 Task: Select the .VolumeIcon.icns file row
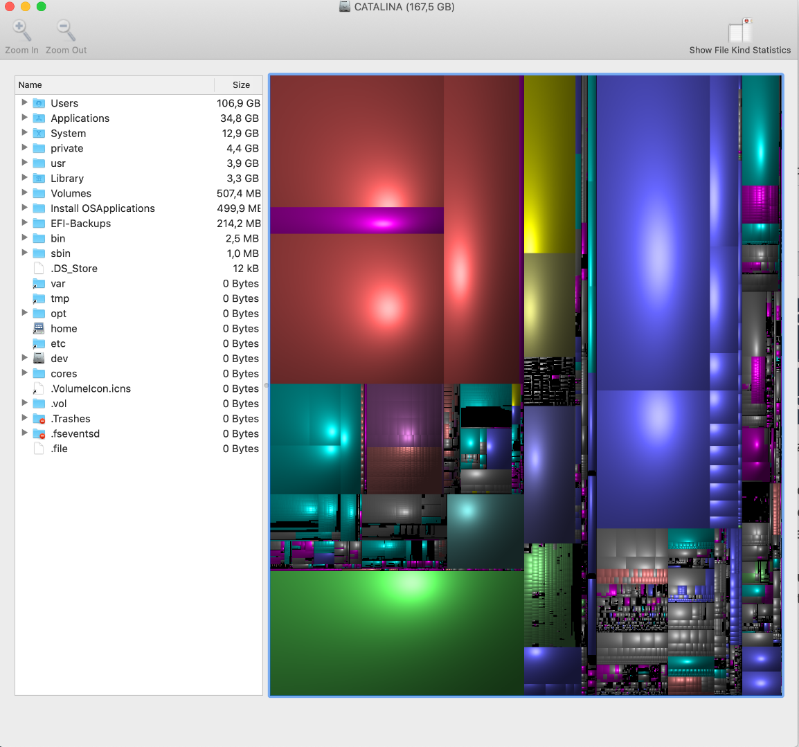pos(91,388)
